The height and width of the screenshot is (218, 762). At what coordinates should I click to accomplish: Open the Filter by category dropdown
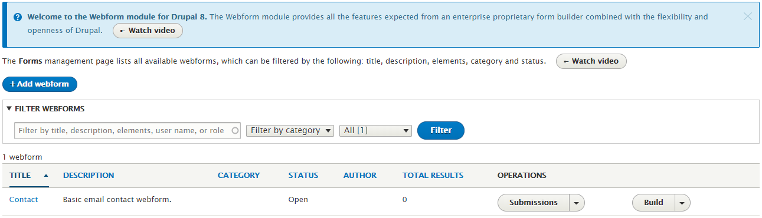click(290, 131)
